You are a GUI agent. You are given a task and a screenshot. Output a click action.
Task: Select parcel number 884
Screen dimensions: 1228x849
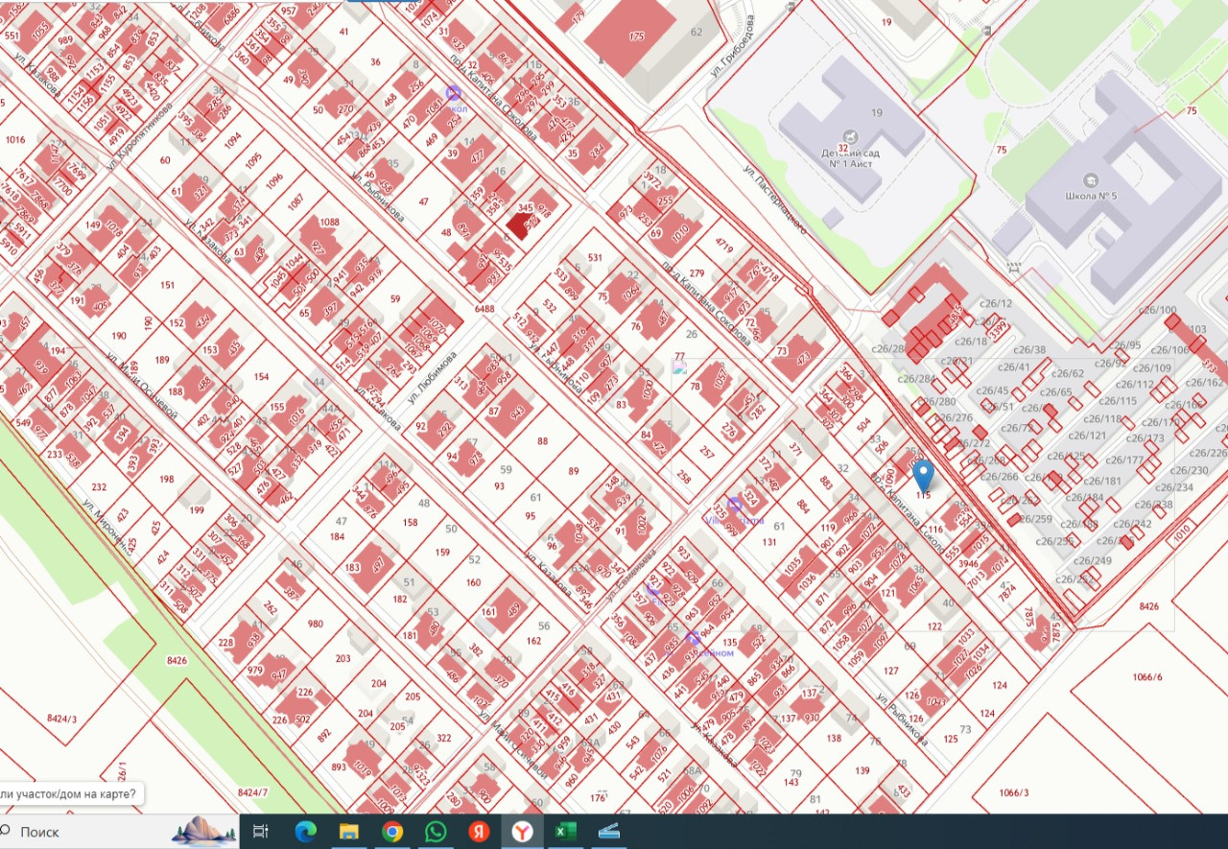803,505
